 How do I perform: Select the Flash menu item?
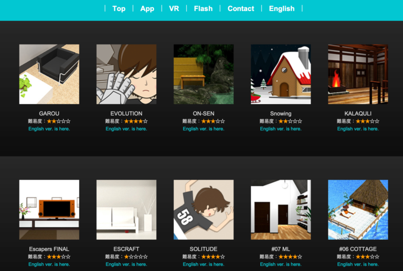point(203,9)
